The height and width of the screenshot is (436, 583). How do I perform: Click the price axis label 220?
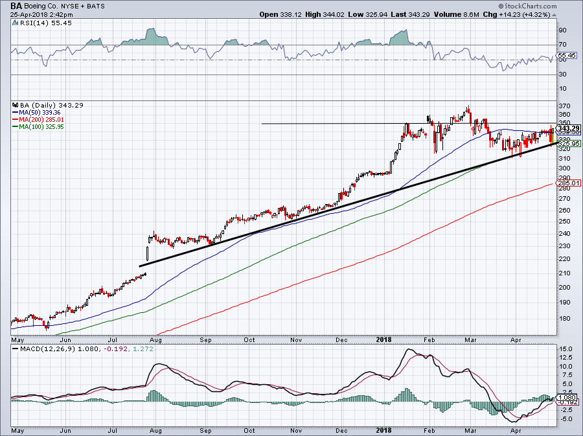click(564, 259)
